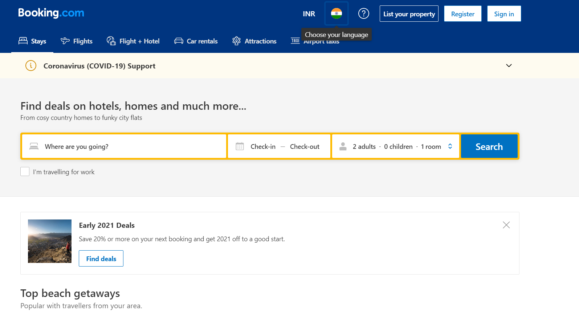
Task: Click the Early 2021 Deals mountain thumbnail
Action: tap(50, 241)
